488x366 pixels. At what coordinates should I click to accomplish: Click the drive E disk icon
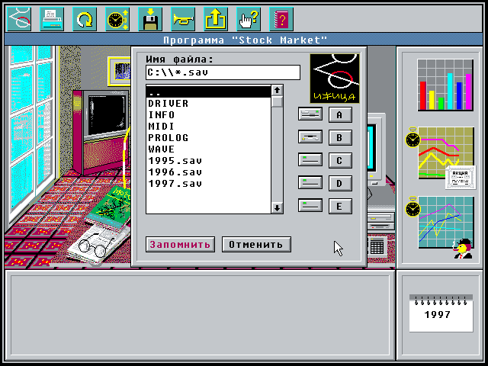310,206
